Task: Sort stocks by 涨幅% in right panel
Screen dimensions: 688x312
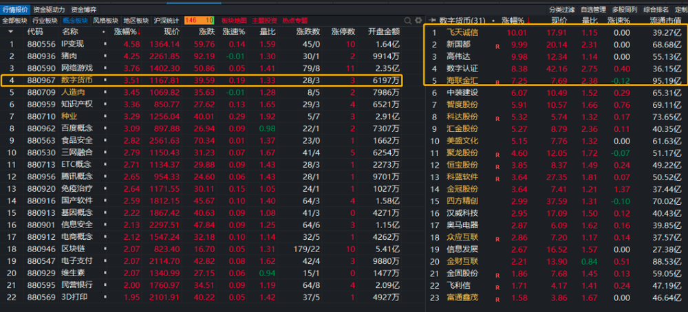Action: [x=515, y=21]
